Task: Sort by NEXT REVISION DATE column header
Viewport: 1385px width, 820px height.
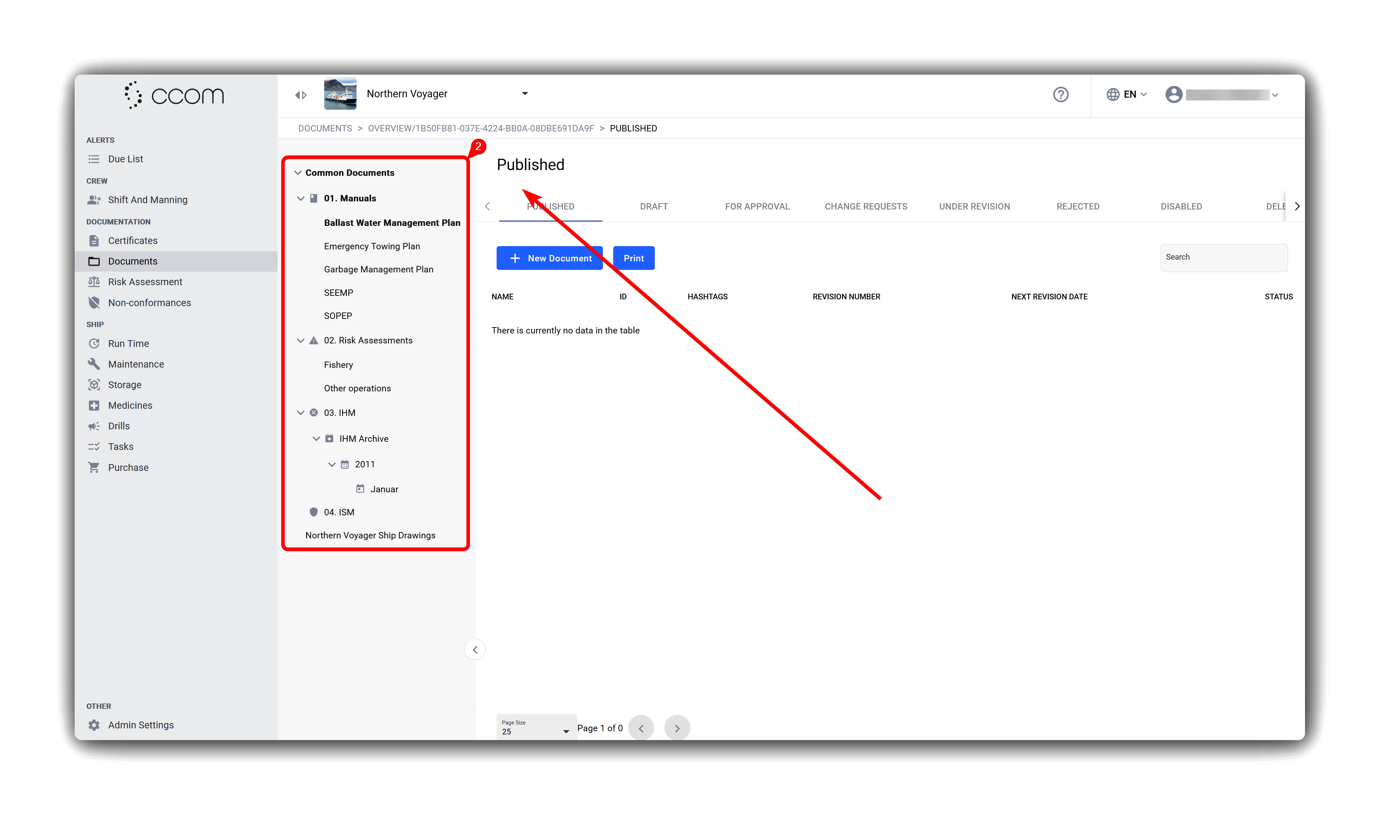Action: (x=1049, y=297)
